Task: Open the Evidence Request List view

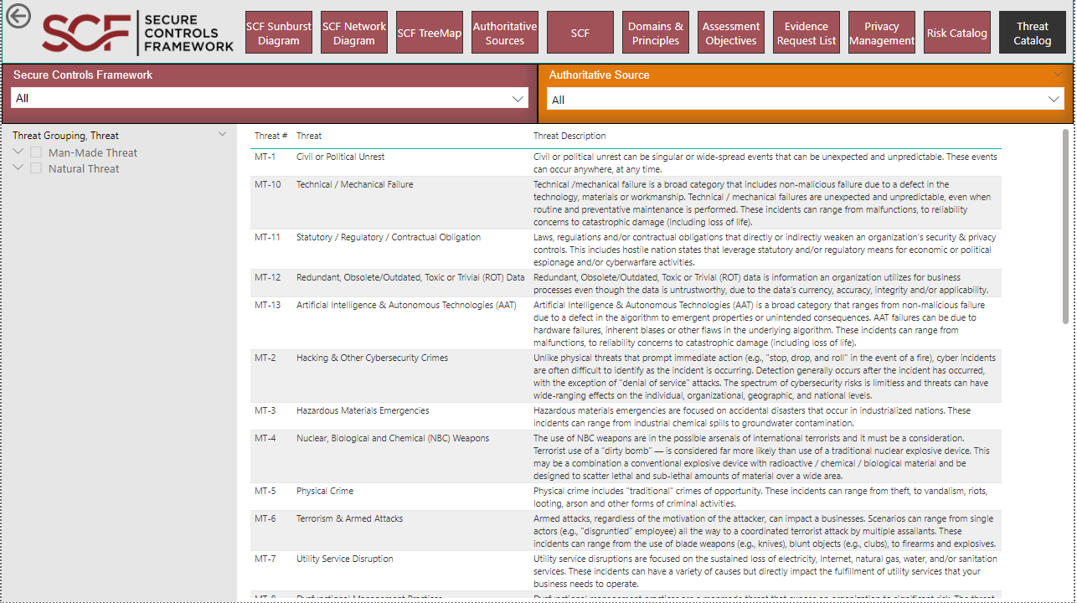Action: 806,32
